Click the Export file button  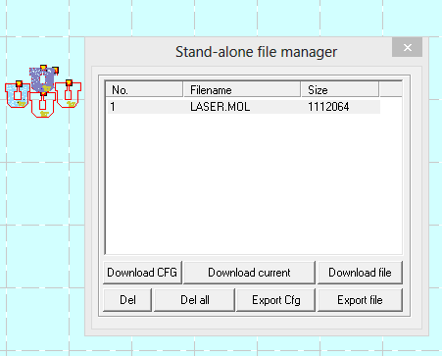[360, 300]
